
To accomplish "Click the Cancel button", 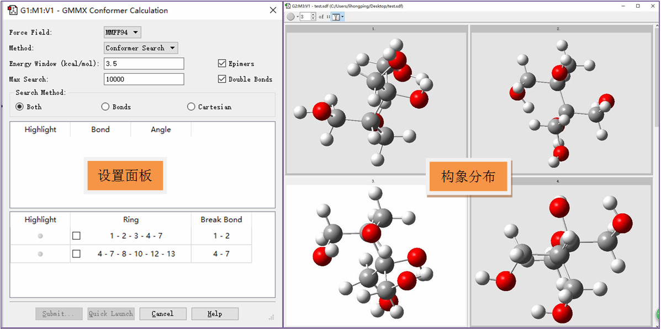I will click(x=162, y=314).
